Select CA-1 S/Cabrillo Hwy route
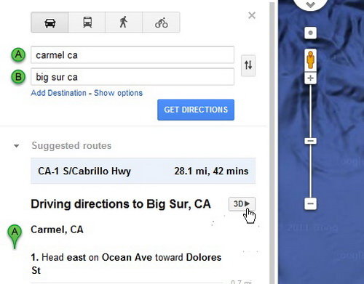Viewport: 364px width, 284px height. 143,171
